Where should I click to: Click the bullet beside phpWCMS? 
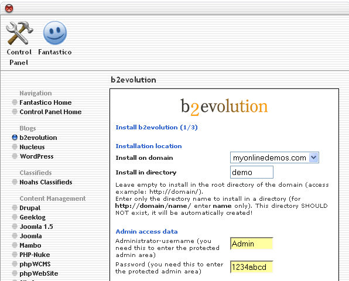pos(15,264)
